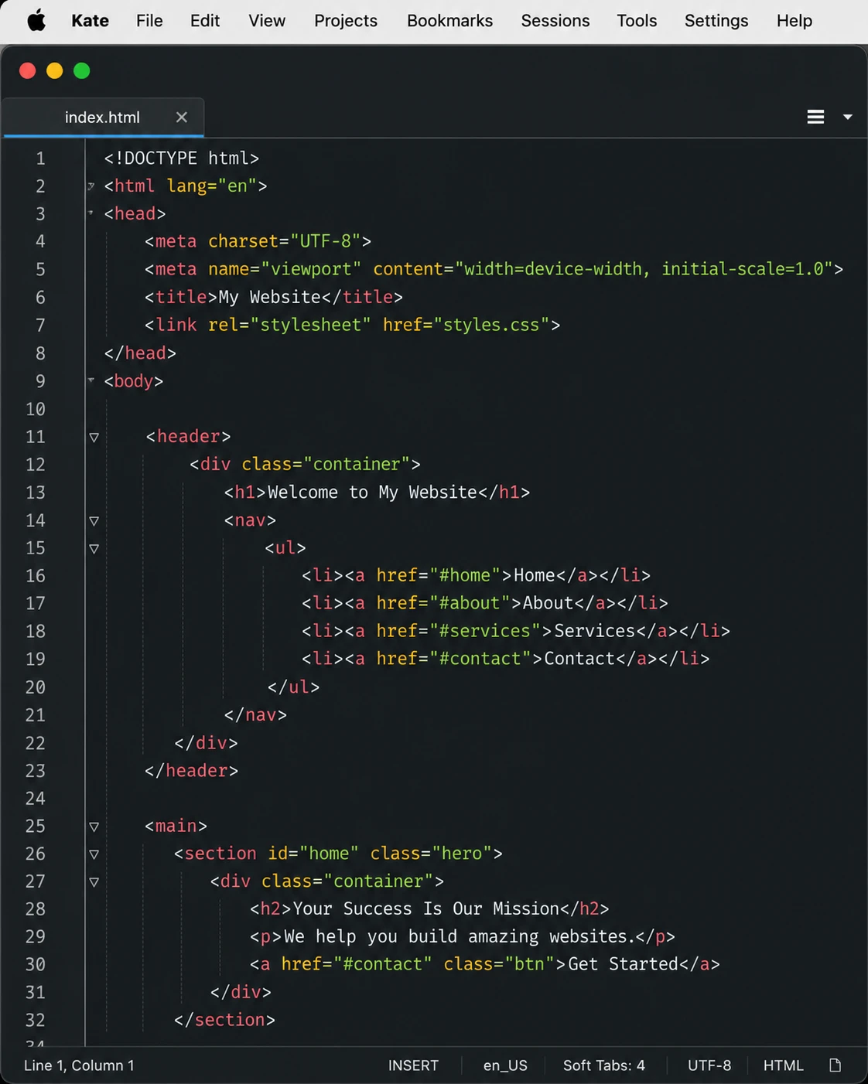Click line number 10 in gutter
Viewport: 868px width, 1084px height.
(x=36, y=409)
